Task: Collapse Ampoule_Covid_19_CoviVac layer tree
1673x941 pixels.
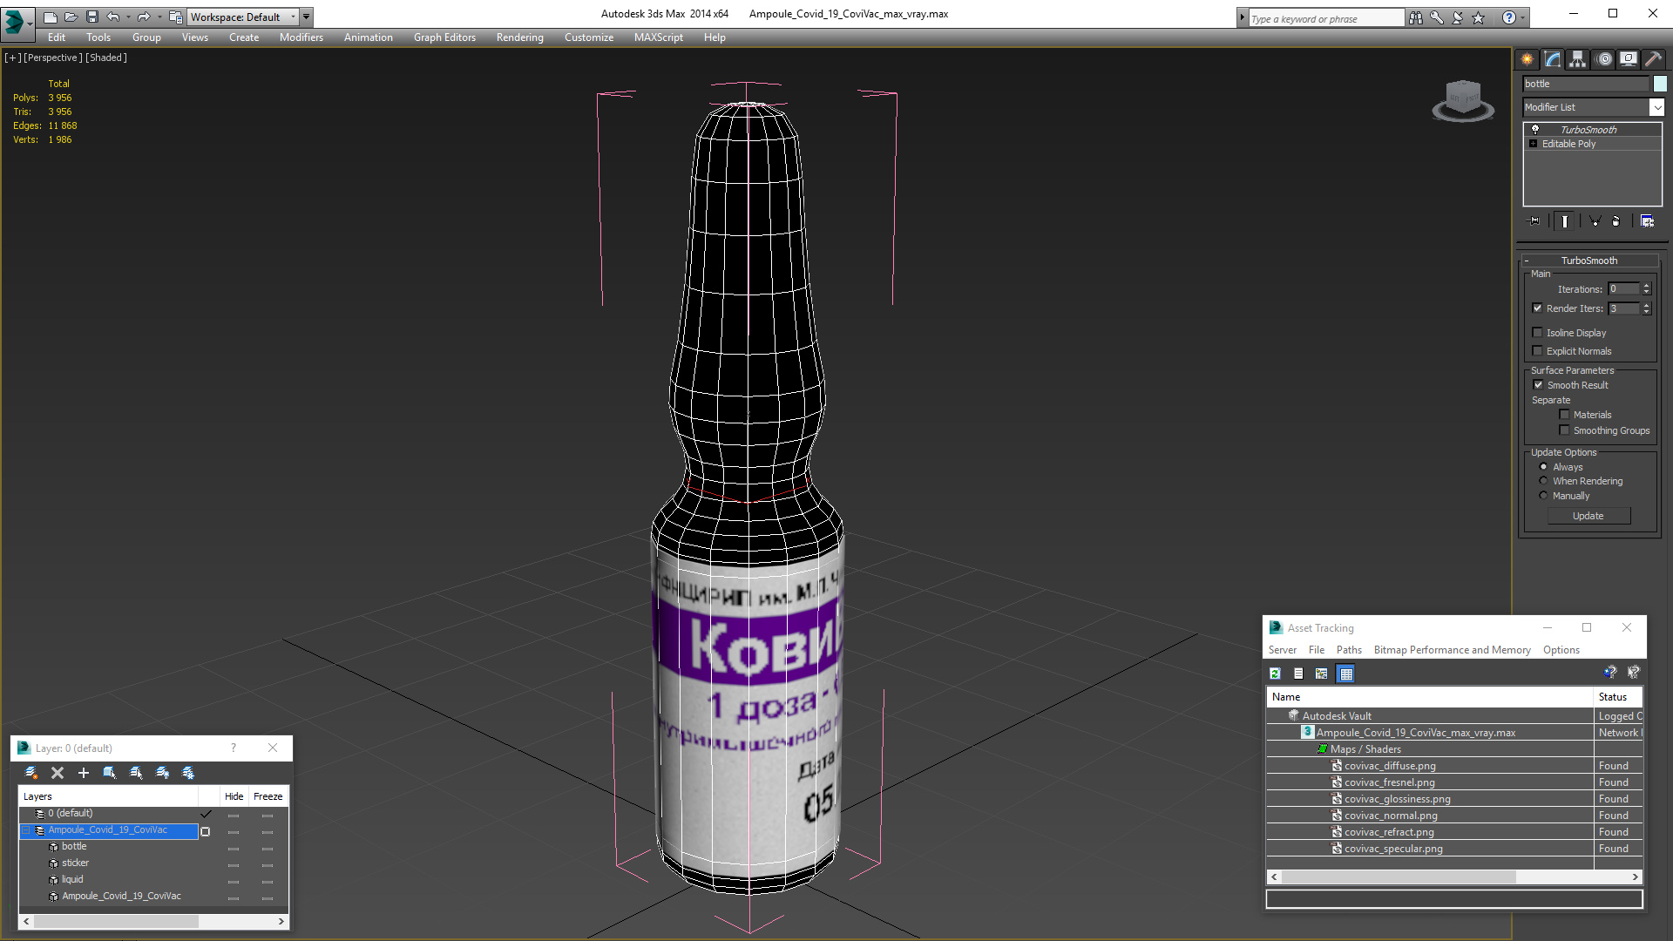Action: coord(26,830)
